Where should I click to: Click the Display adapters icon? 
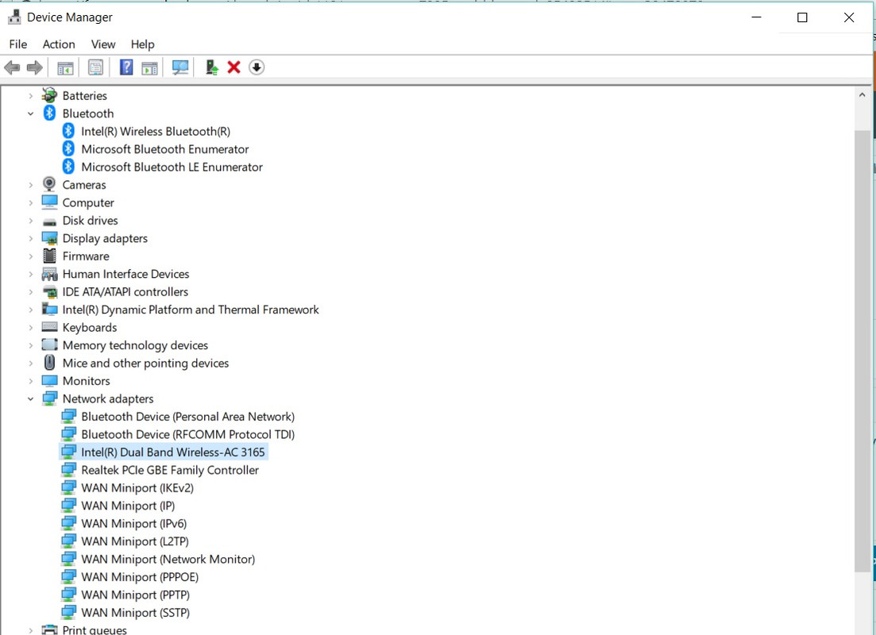pyautogui.click(x=50, y=238)
